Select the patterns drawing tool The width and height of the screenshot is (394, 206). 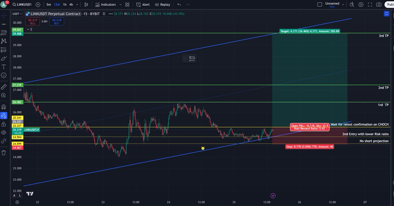click(4, 41)
